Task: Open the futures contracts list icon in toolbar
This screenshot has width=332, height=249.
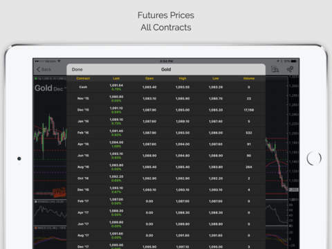Action: click(275, 69)
